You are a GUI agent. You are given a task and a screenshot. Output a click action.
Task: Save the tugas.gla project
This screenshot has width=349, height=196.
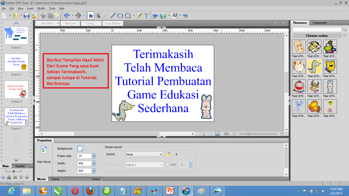pyautogui.click(x=27, y=16)
